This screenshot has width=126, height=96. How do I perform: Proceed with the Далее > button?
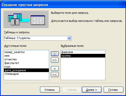(x=92, y=90)
